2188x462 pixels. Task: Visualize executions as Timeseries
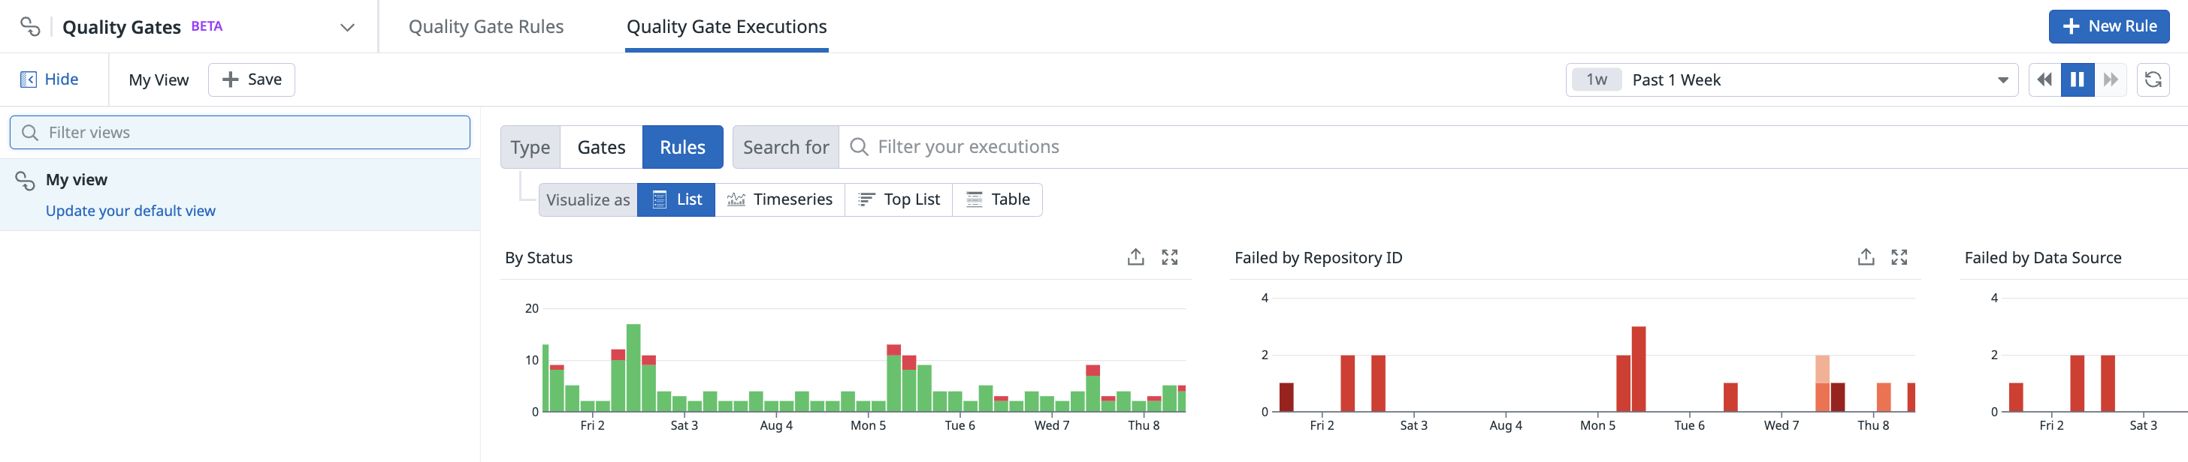(779, 200)
